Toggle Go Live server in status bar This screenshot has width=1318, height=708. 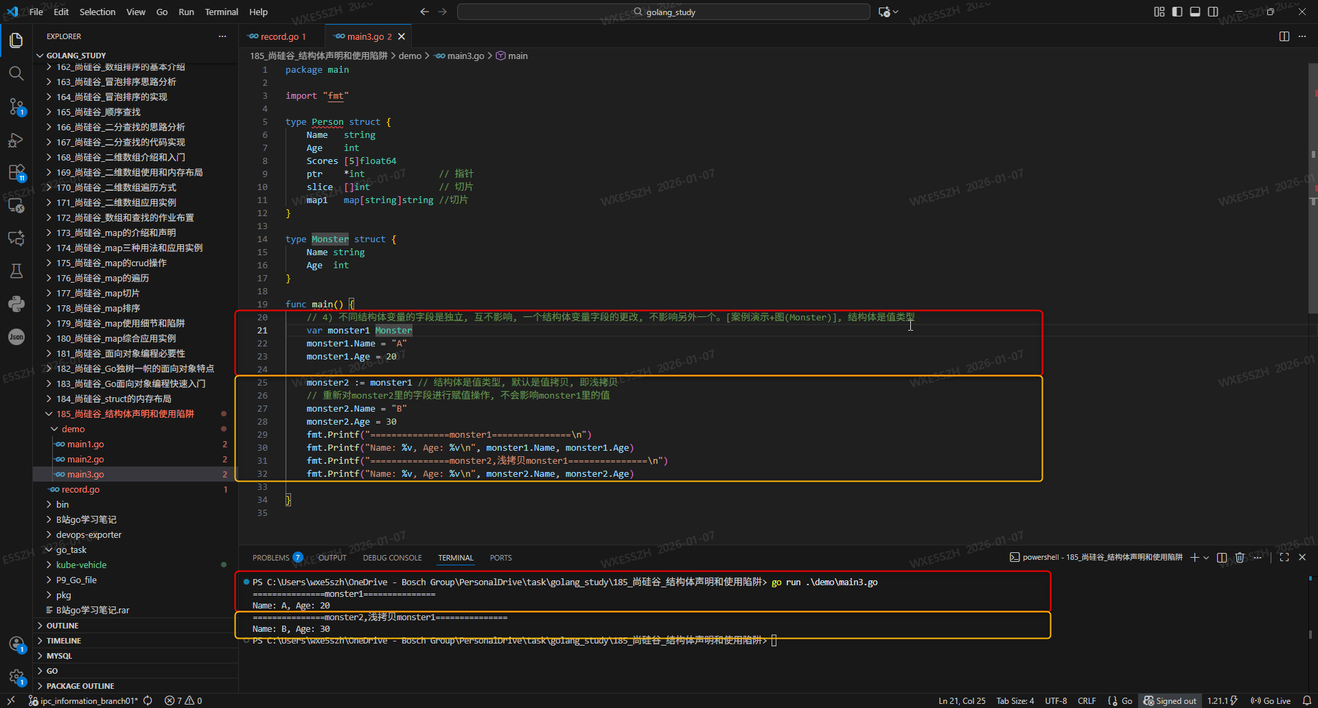click(1271, 701)
